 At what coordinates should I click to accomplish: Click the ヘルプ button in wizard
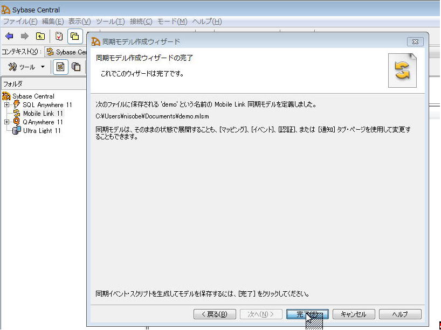[x=400, y=314]
